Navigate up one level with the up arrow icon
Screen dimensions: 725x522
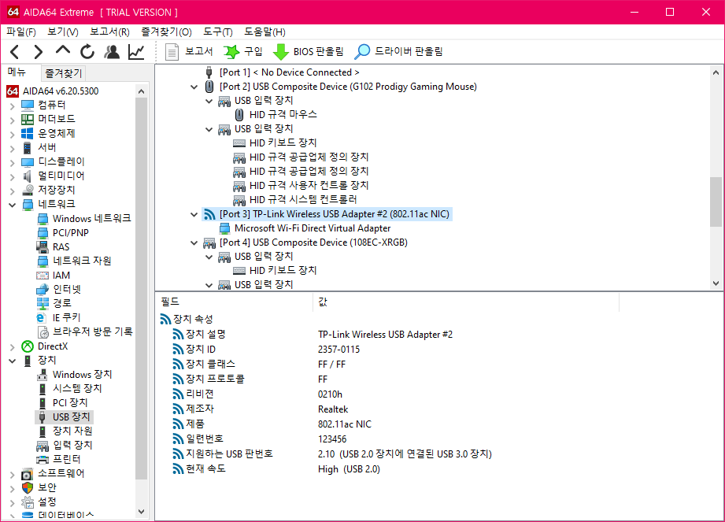(63, 51)
